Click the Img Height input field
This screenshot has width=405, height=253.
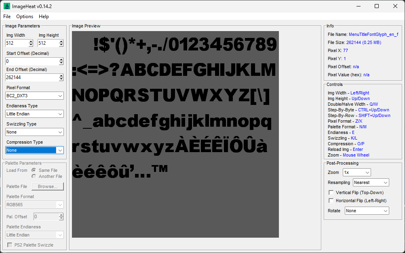[48, 43]
